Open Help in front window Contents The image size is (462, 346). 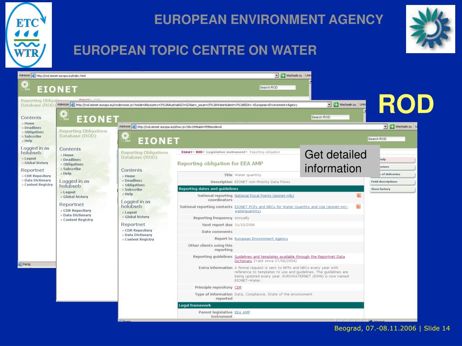pyautogui.click(x=129, y=194)
